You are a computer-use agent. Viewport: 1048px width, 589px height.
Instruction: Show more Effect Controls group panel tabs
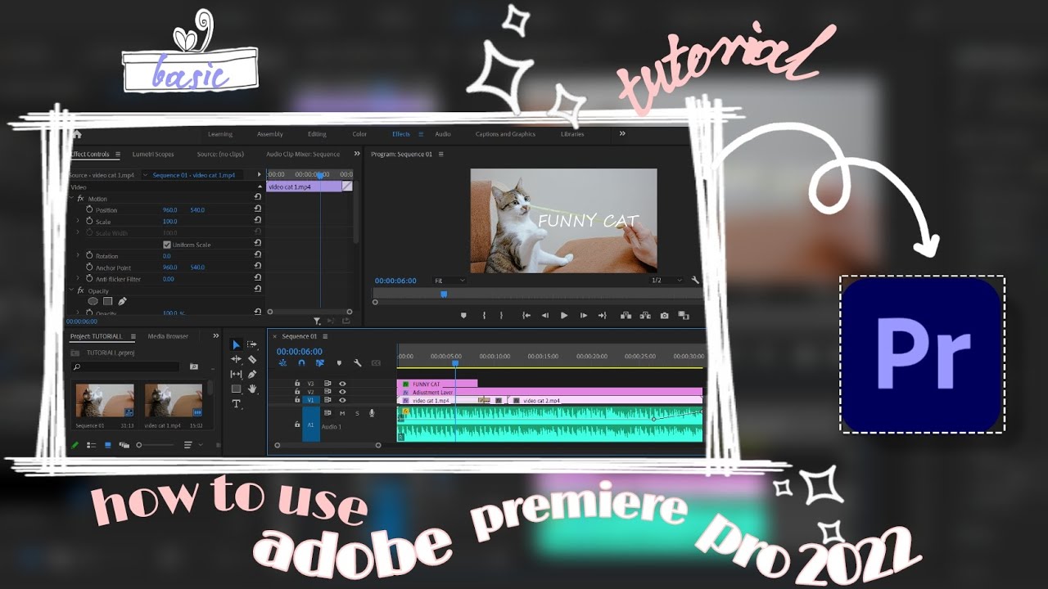(357, 154)
